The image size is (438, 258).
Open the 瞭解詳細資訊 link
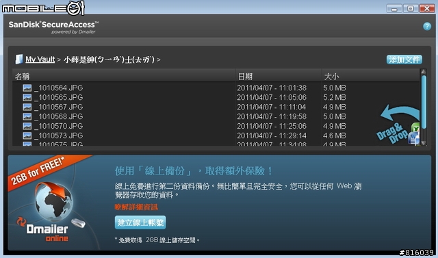pyautogui.click(x=136, y=207)
